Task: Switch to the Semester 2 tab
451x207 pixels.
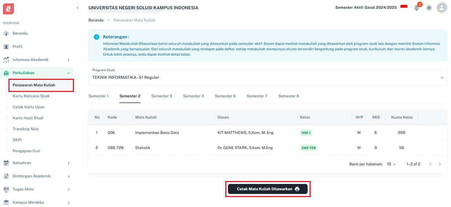Action: [130, 96]
